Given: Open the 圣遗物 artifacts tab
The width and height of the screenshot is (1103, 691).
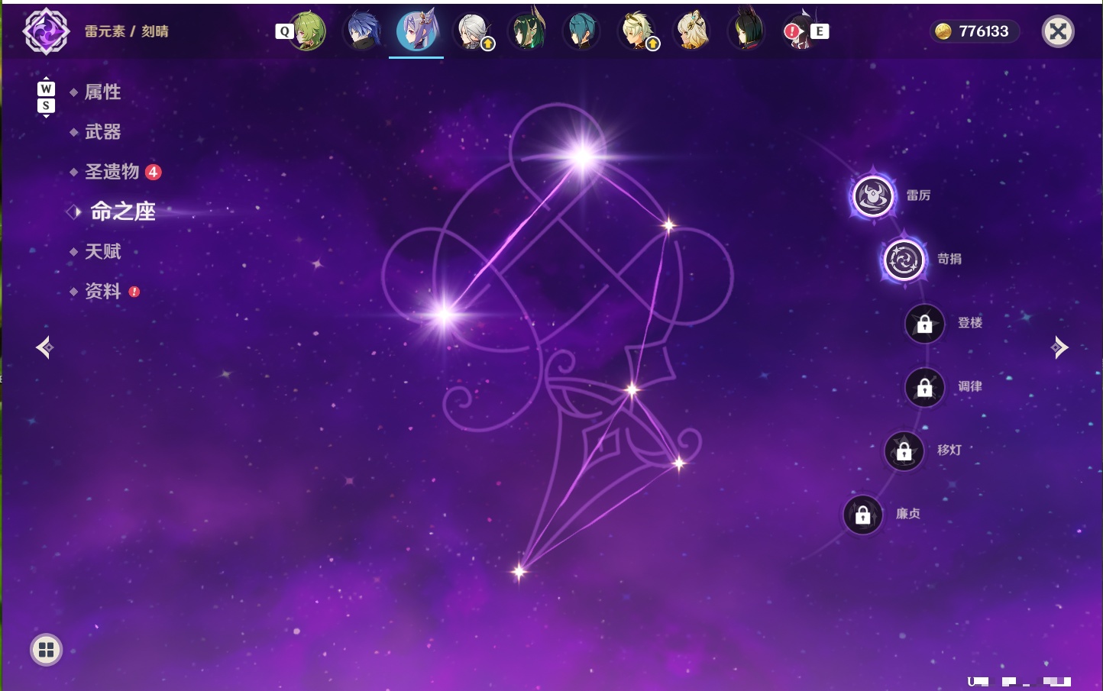Looking at the screenshot, I should 112,172.
